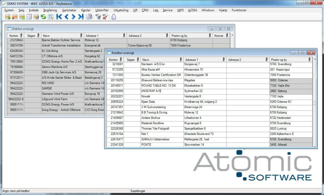Advance to the next record icon
The width and height of the screenshot is (324, 195).
(73, 16)
